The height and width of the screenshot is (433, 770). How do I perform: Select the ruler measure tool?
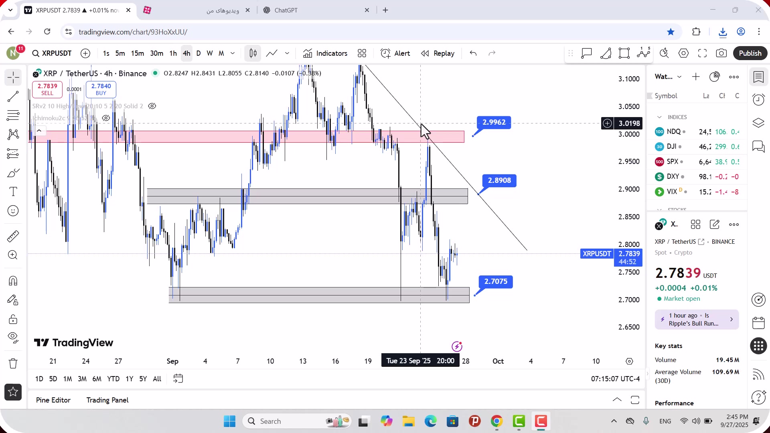pyautogui.click(x=13, y=236)
